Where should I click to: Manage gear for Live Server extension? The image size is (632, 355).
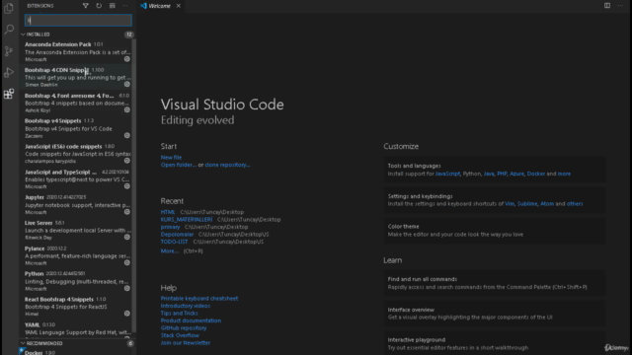pyautogui.click(x=127, y=238)
